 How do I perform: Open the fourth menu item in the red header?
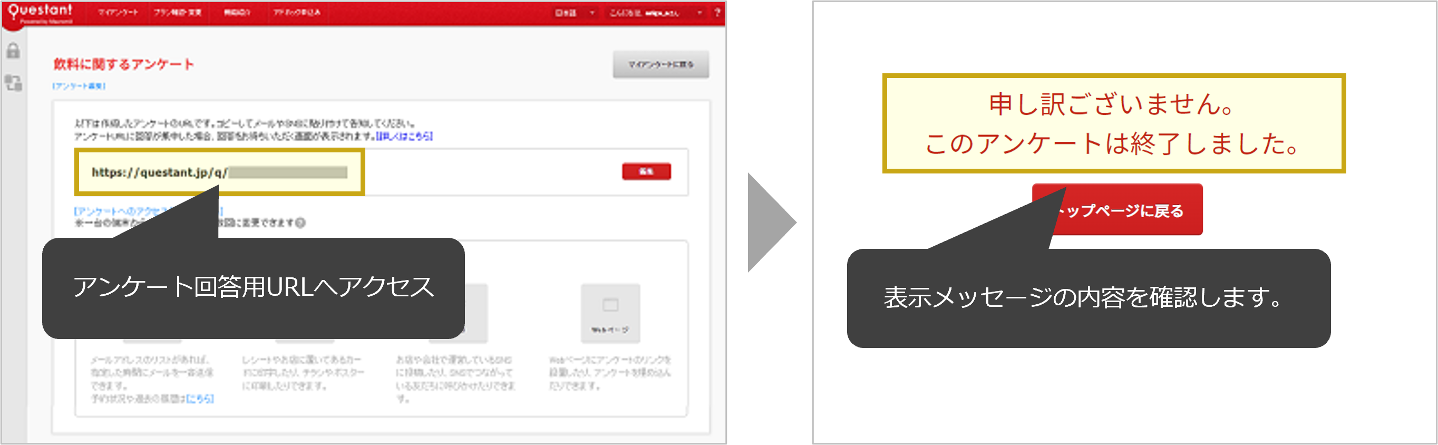click(296, 12)
